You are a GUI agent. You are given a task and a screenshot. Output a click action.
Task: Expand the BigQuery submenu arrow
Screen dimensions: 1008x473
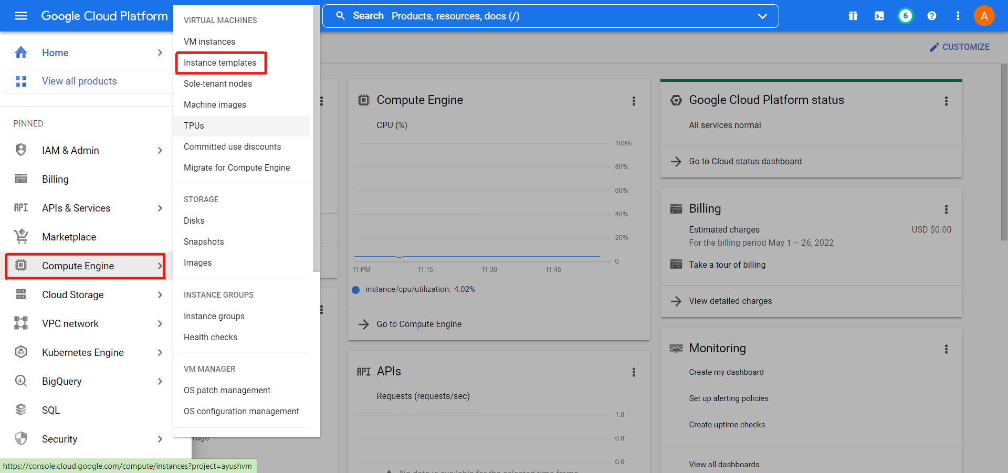coord(160,381)
